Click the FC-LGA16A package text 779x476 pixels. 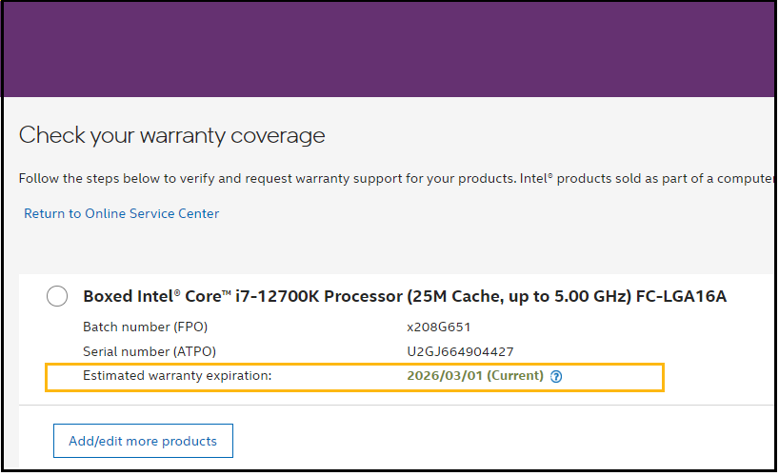[x=681, y=297]
